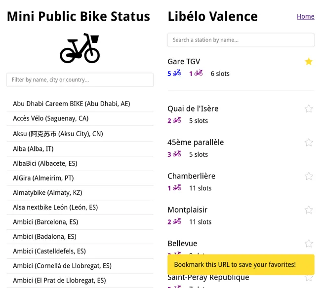Mark Chamberlière as a favorite station

pyautogui.click(x=309, y=176)
